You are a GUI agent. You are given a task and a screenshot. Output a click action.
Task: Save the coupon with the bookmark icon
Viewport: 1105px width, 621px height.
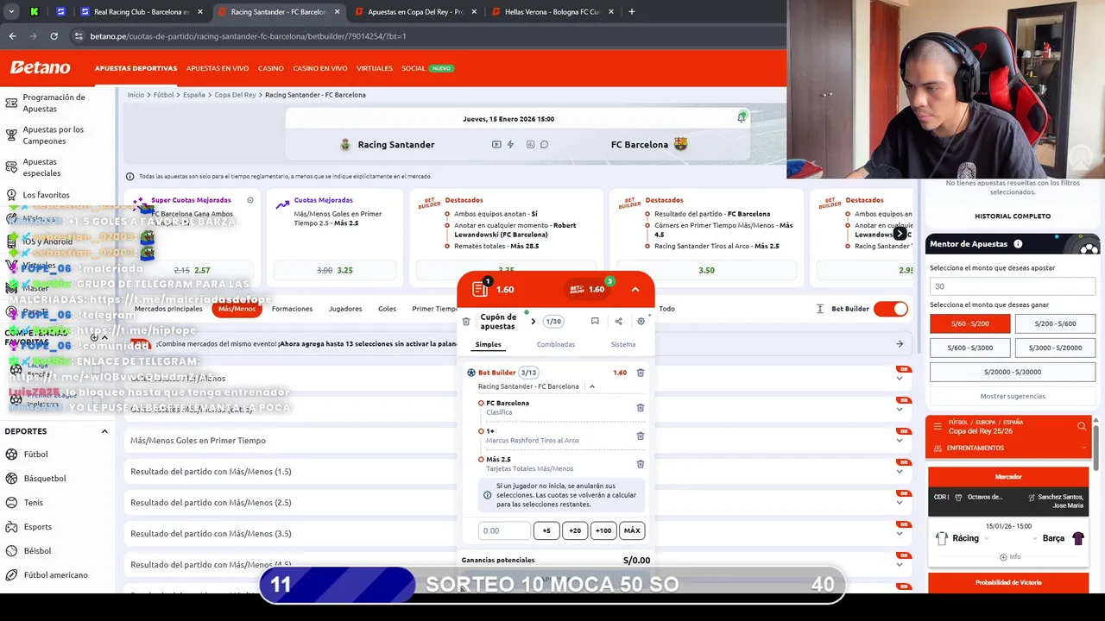pyautogui.click(x=595, y=321)
